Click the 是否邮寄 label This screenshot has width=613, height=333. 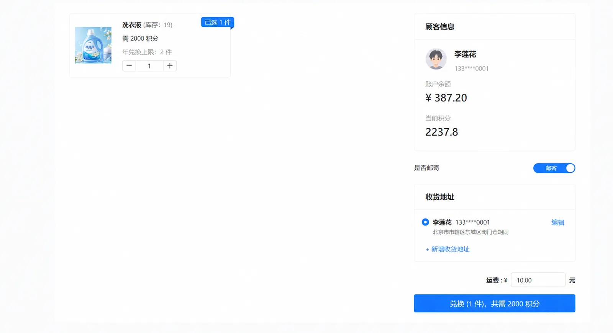(427, 168)
